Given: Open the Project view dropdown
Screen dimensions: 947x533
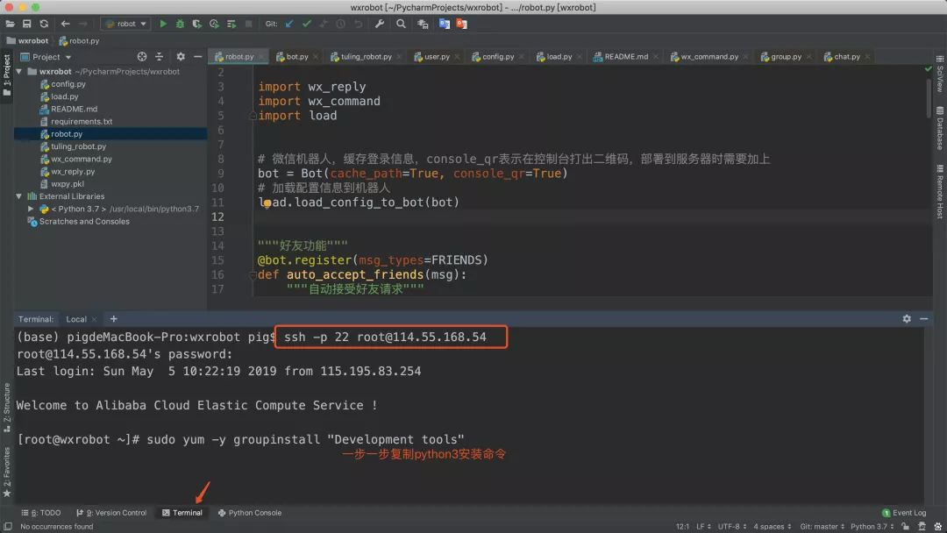Looking at the screenshot, I should (46, 57).
